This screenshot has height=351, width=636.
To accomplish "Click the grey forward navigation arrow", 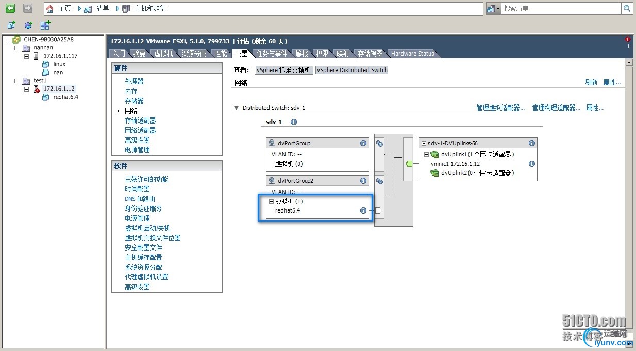I will [x=28, y=8].
